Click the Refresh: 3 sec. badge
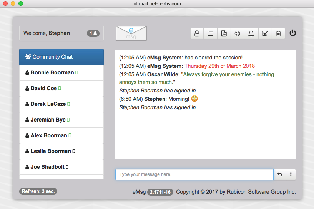 point(38,191)
